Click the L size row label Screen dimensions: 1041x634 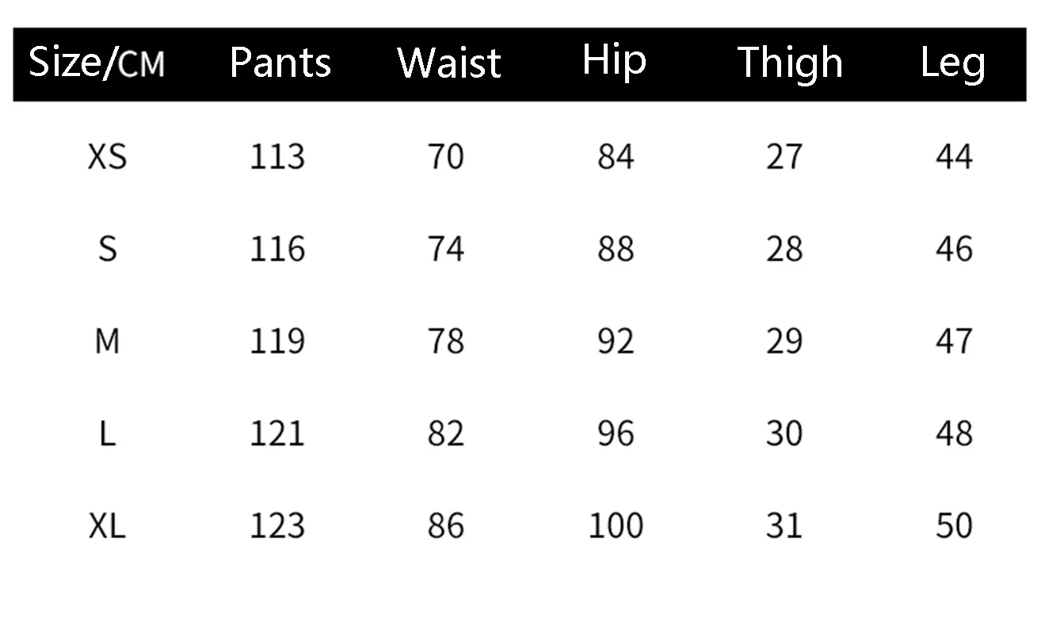click(x=107, y=433)
